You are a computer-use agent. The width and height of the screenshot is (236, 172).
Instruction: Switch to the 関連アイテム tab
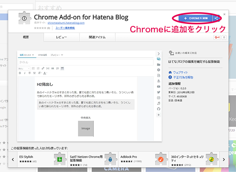(97, 37)
